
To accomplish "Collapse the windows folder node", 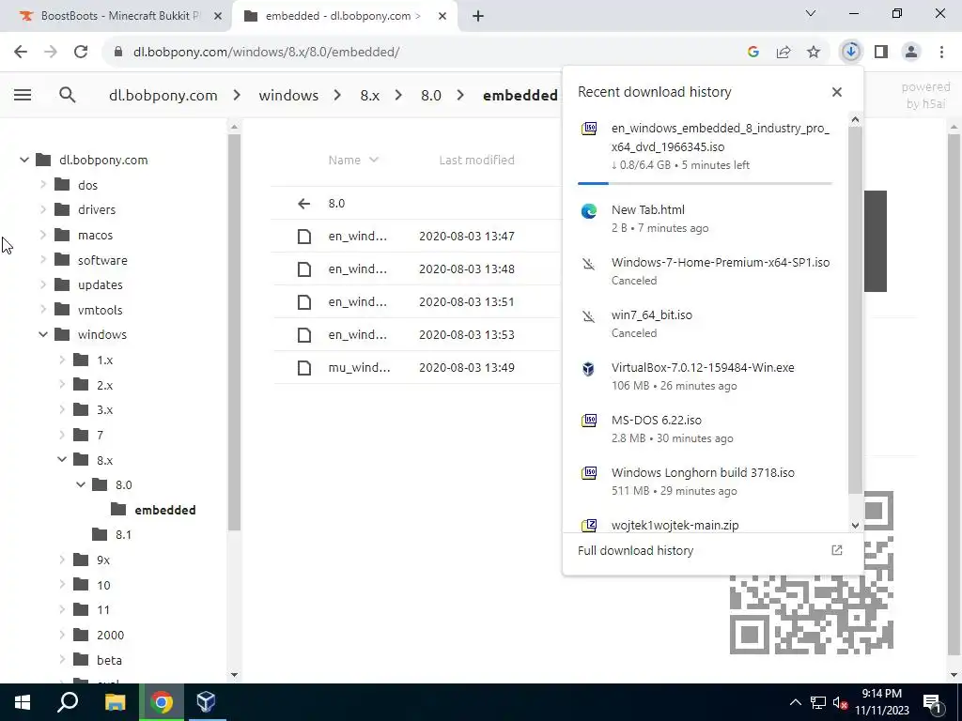I will pos(43,335).
